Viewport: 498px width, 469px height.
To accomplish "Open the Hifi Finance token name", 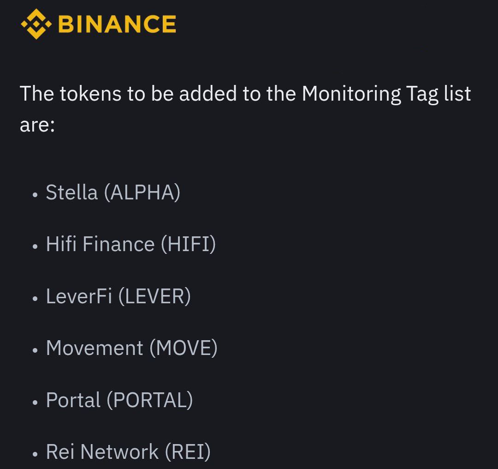I will 101,244.
